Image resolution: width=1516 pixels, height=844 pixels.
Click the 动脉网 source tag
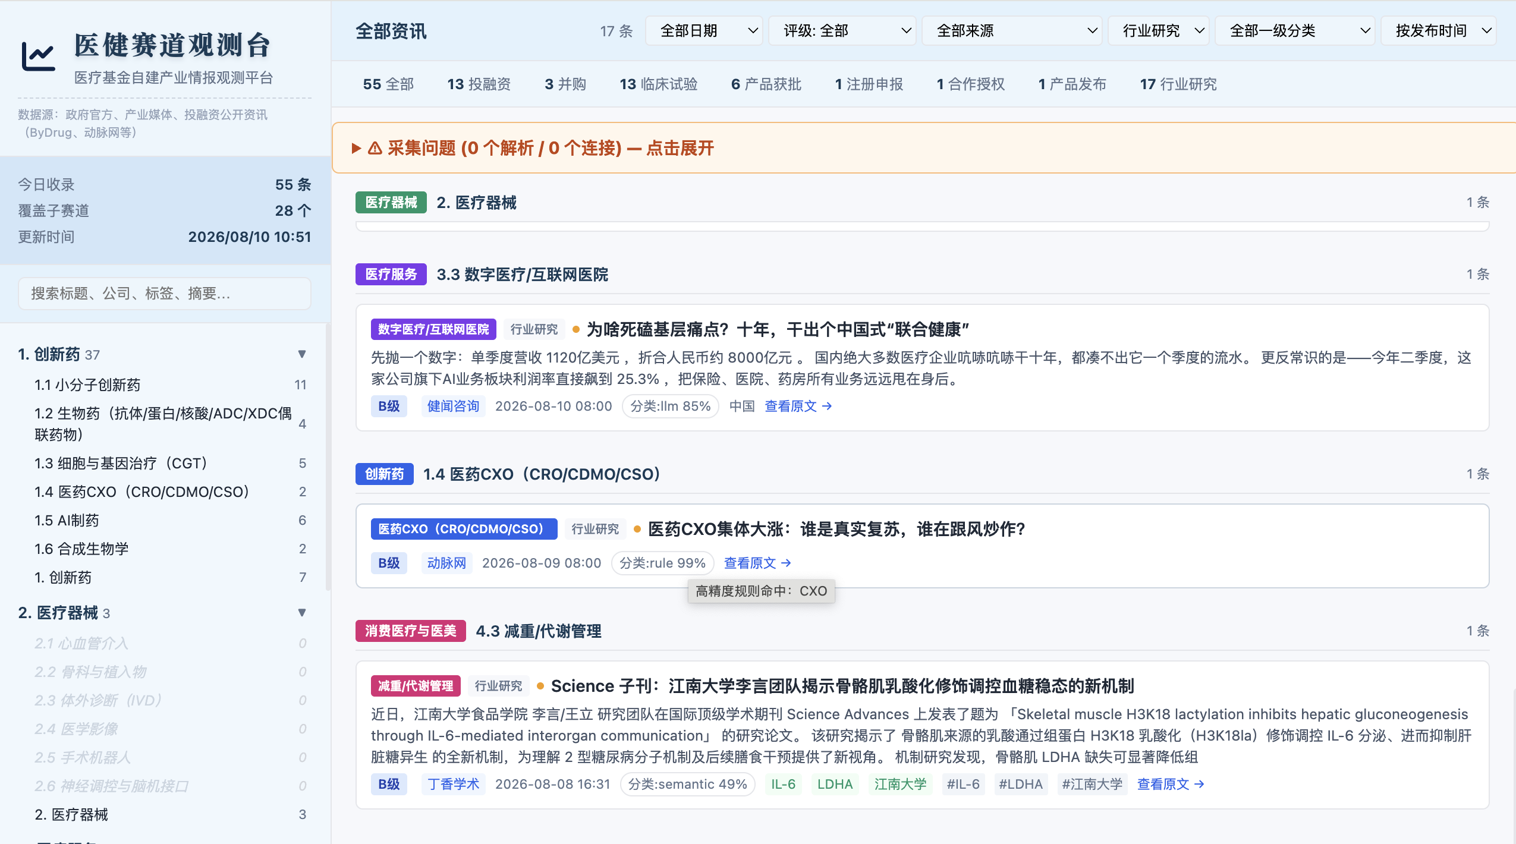click(x=447, y=563)
